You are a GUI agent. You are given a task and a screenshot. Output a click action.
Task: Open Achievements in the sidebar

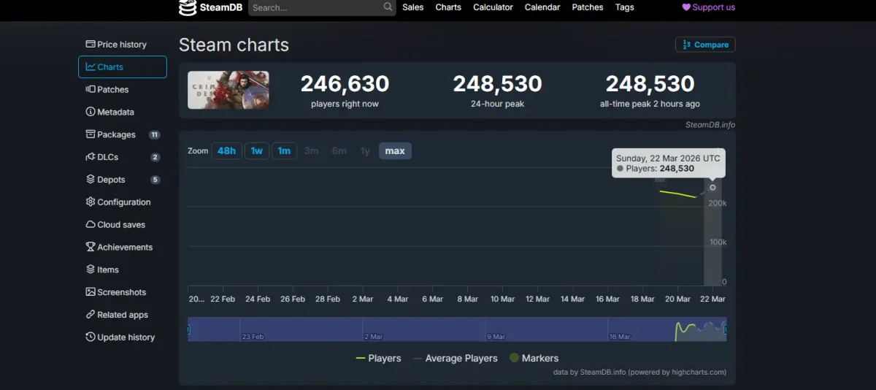[123, 248]
